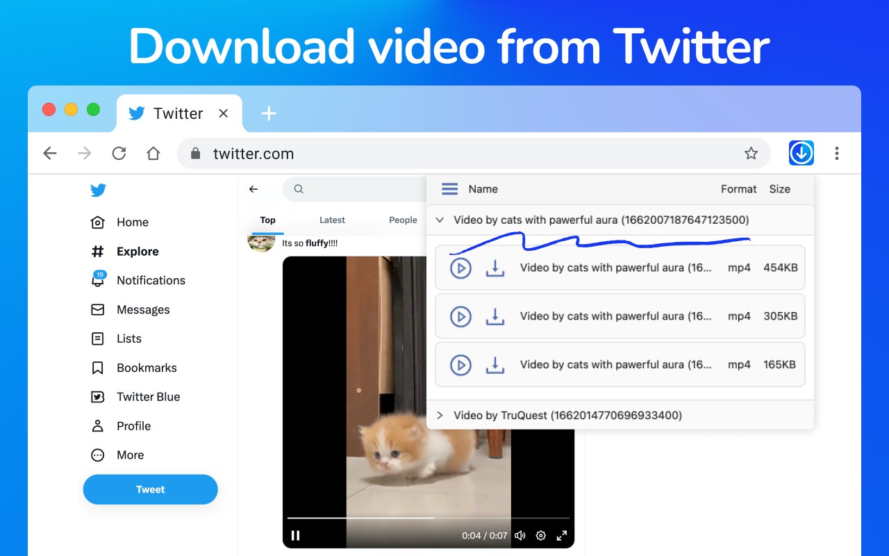Bookmark page with the star icon
This screenshot has height=556, width=889.
point(751,154)
